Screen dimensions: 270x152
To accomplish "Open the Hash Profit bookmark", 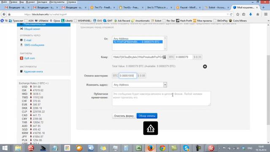I will click(184, 21).
